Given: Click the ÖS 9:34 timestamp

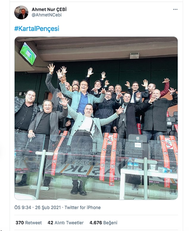Looking at the screenshot, I should coord(23,207).
